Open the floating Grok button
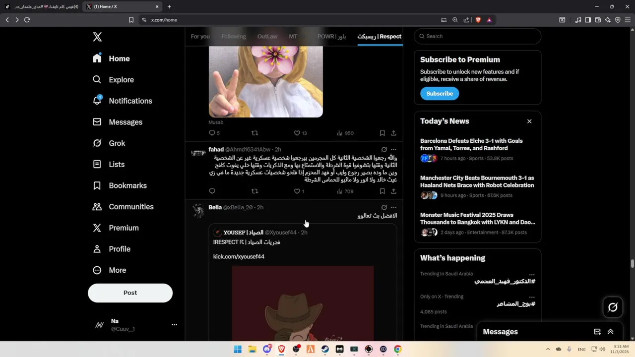Screen dimensions: 635x357 pyautogui.click(x=613, y=307)
